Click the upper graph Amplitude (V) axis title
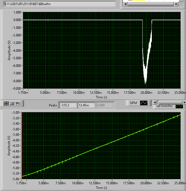Screen dimensions: 186x191 (9, 50)
